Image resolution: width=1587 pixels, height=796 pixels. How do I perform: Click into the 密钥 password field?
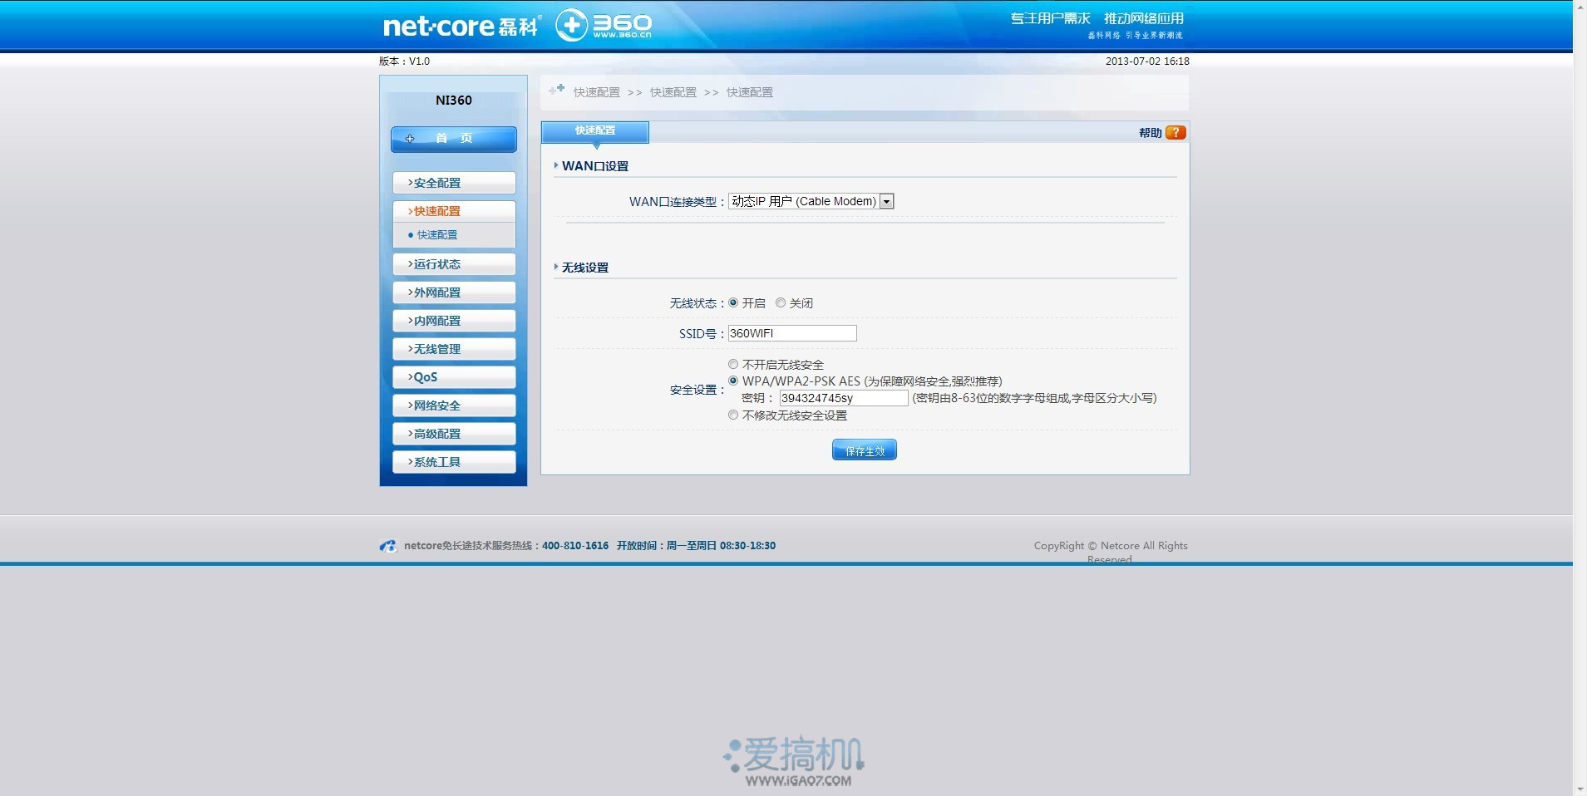(x=844, y=398)
